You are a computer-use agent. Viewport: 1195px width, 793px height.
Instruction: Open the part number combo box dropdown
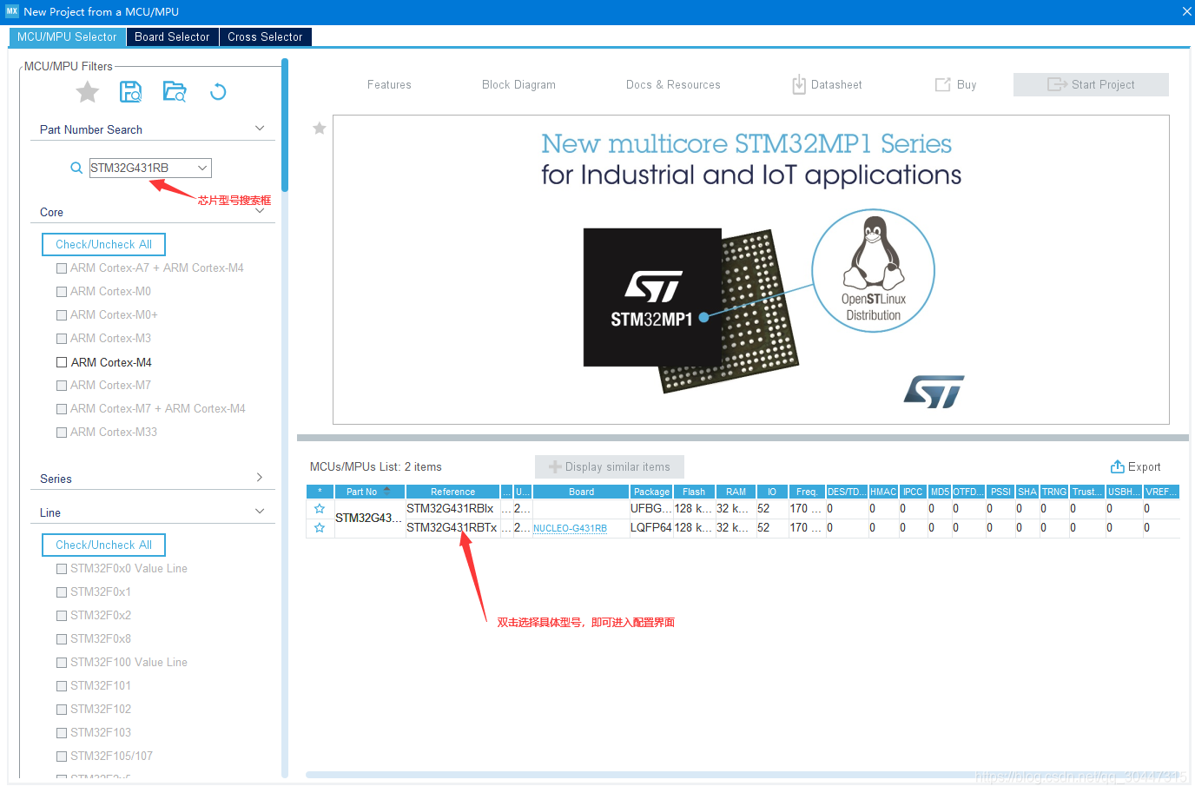202,168
